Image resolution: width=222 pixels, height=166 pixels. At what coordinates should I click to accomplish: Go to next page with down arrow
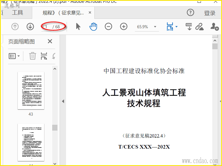pyautogui.click(x=30, y=27)
